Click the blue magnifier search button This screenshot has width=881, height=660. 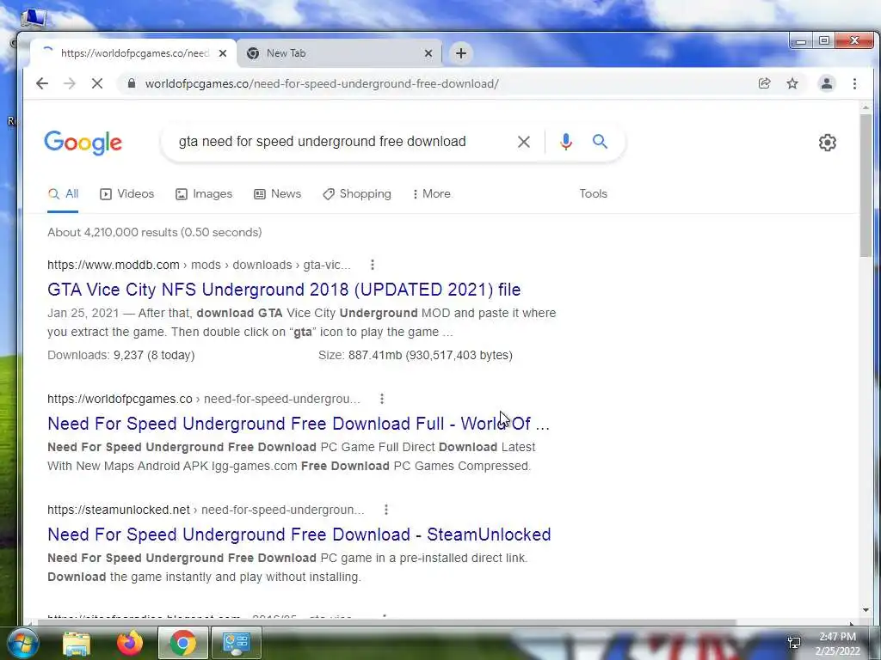600,142
